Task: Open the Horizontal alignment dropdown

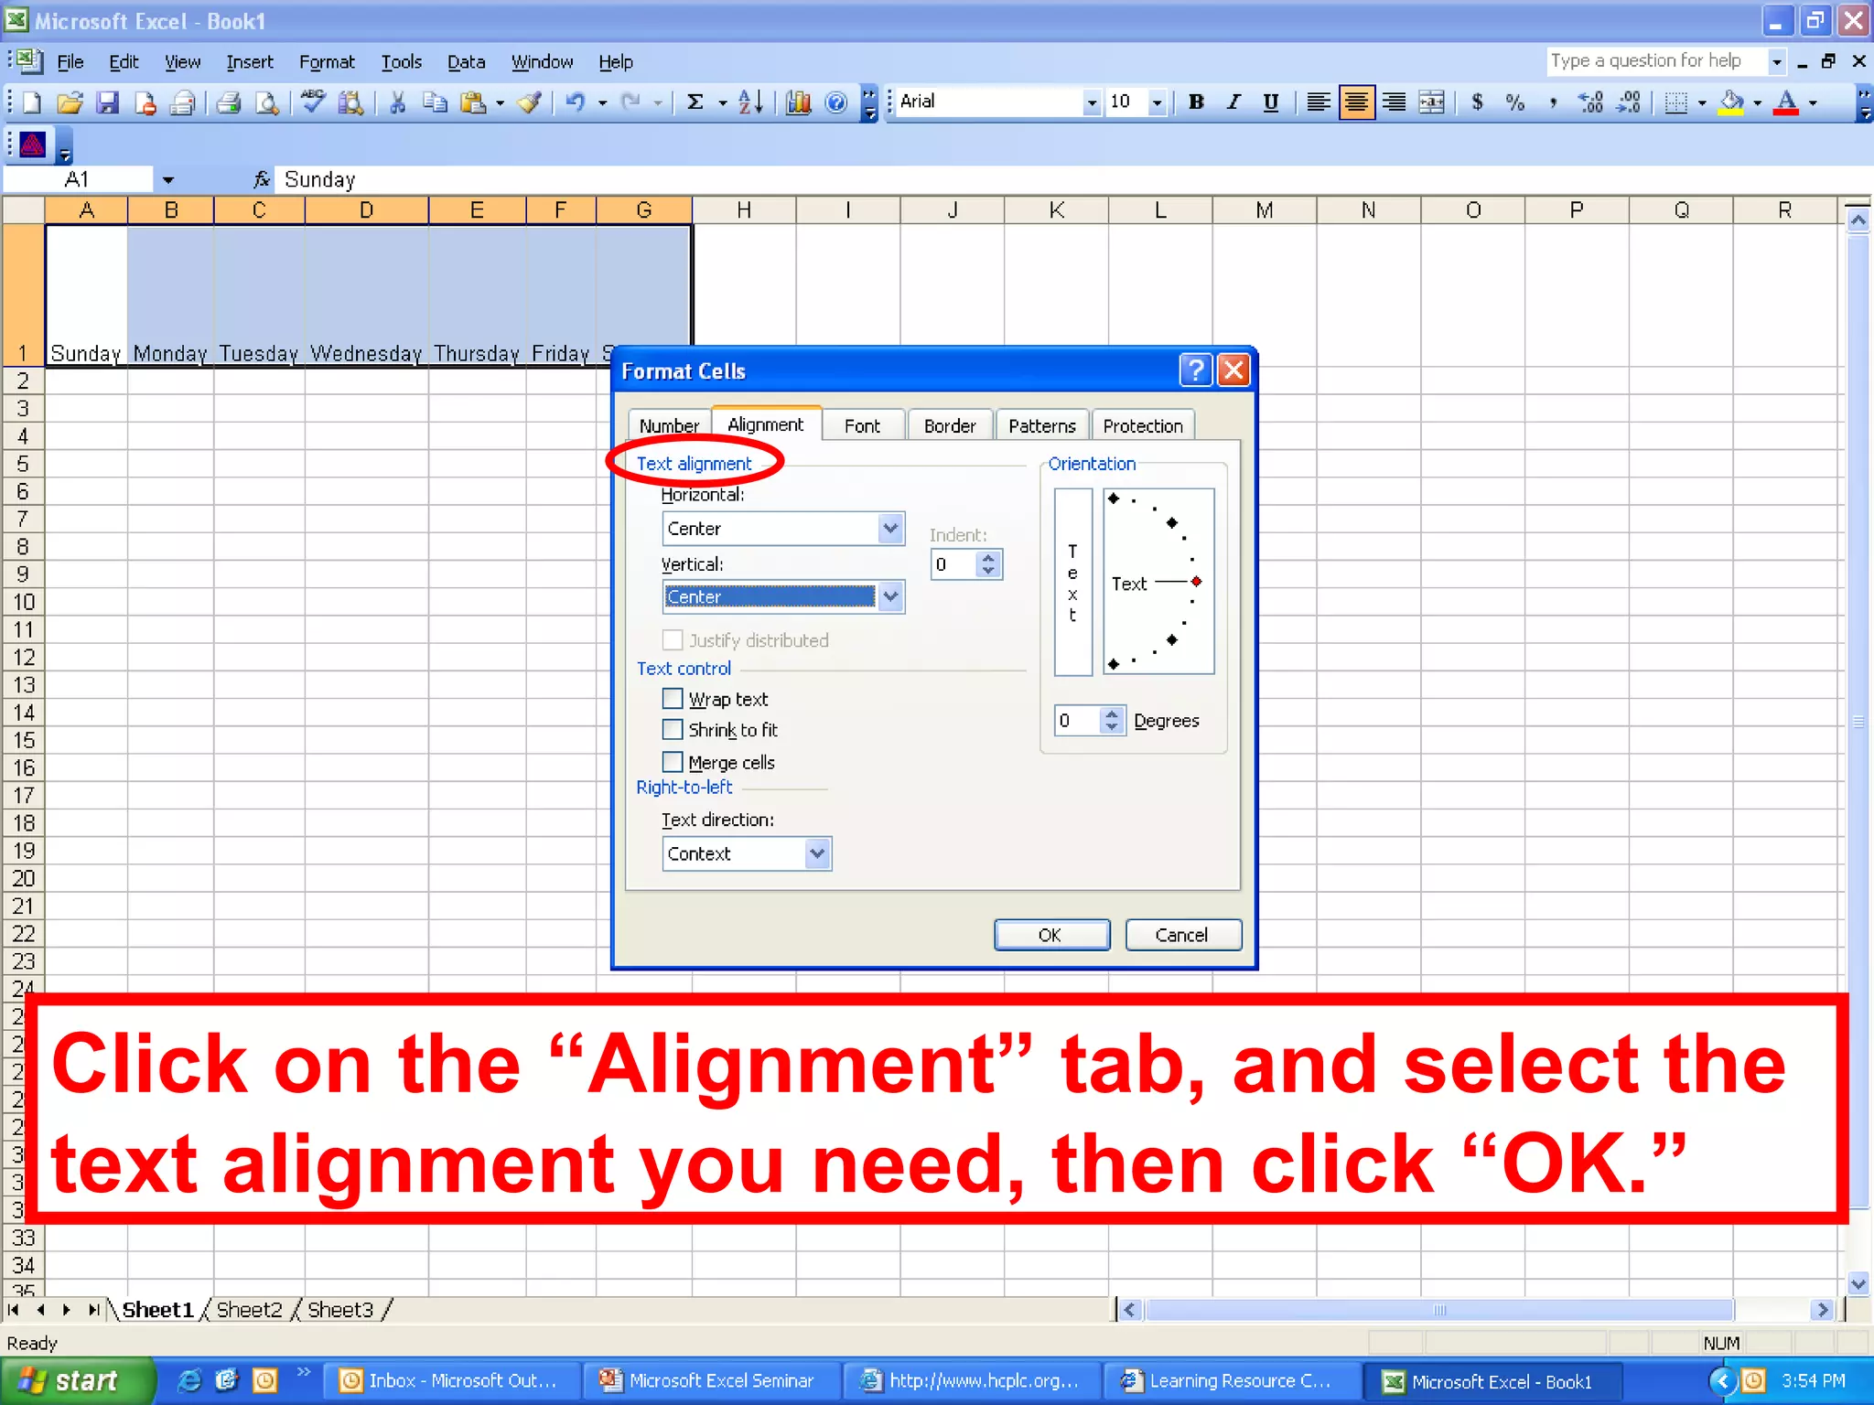Action: (x=890, y=528)
